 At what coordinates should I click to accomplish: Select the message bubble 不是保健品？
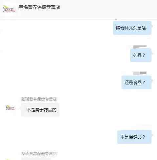point(134,137)
